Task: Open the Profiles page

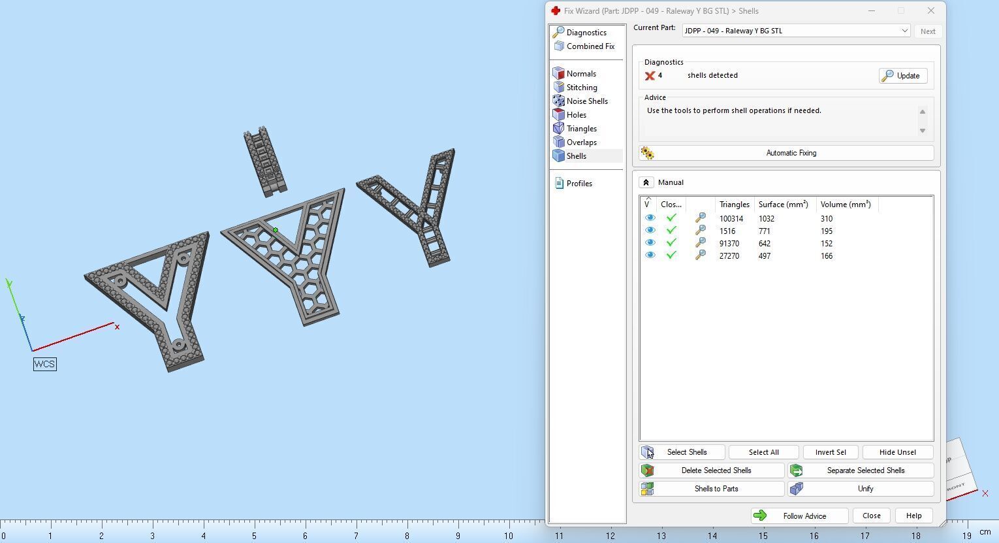Action: pyautogui.click(x=579, y=183)
